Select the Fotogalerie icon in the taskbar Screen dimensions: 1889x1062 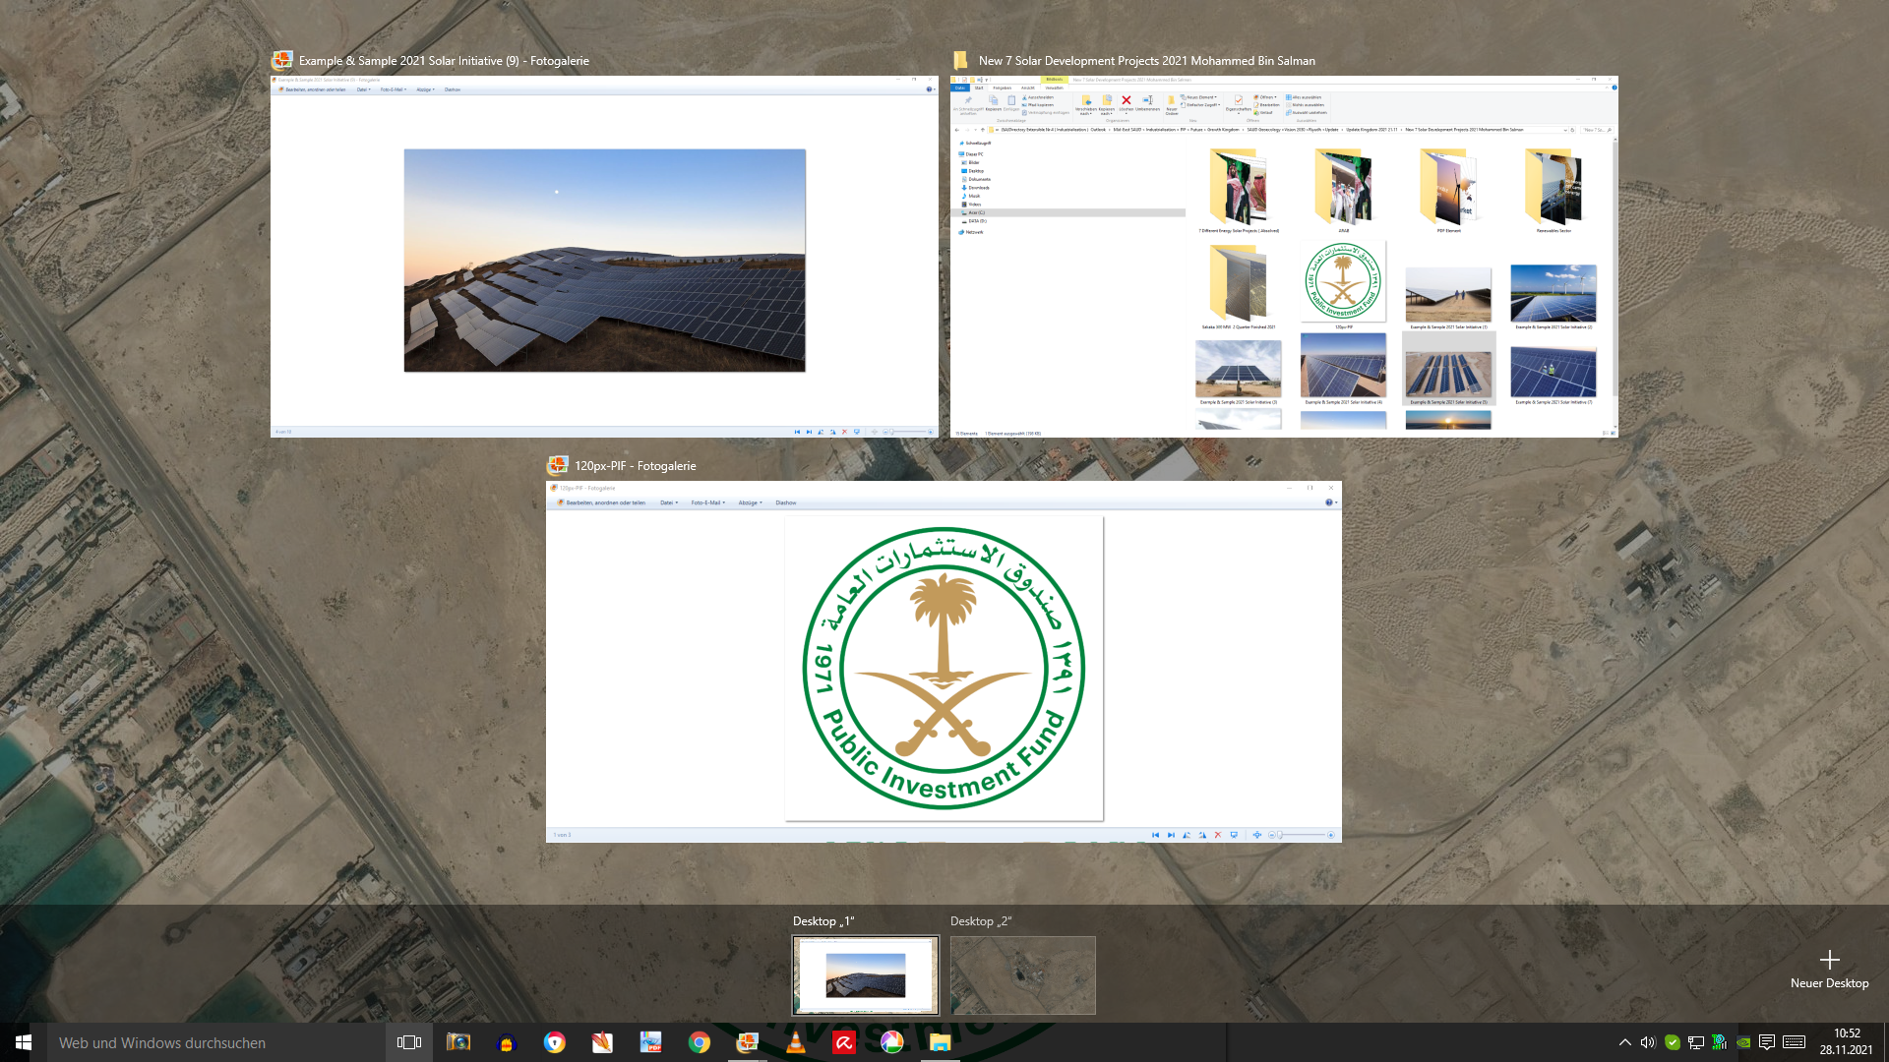pos(748,1042)
